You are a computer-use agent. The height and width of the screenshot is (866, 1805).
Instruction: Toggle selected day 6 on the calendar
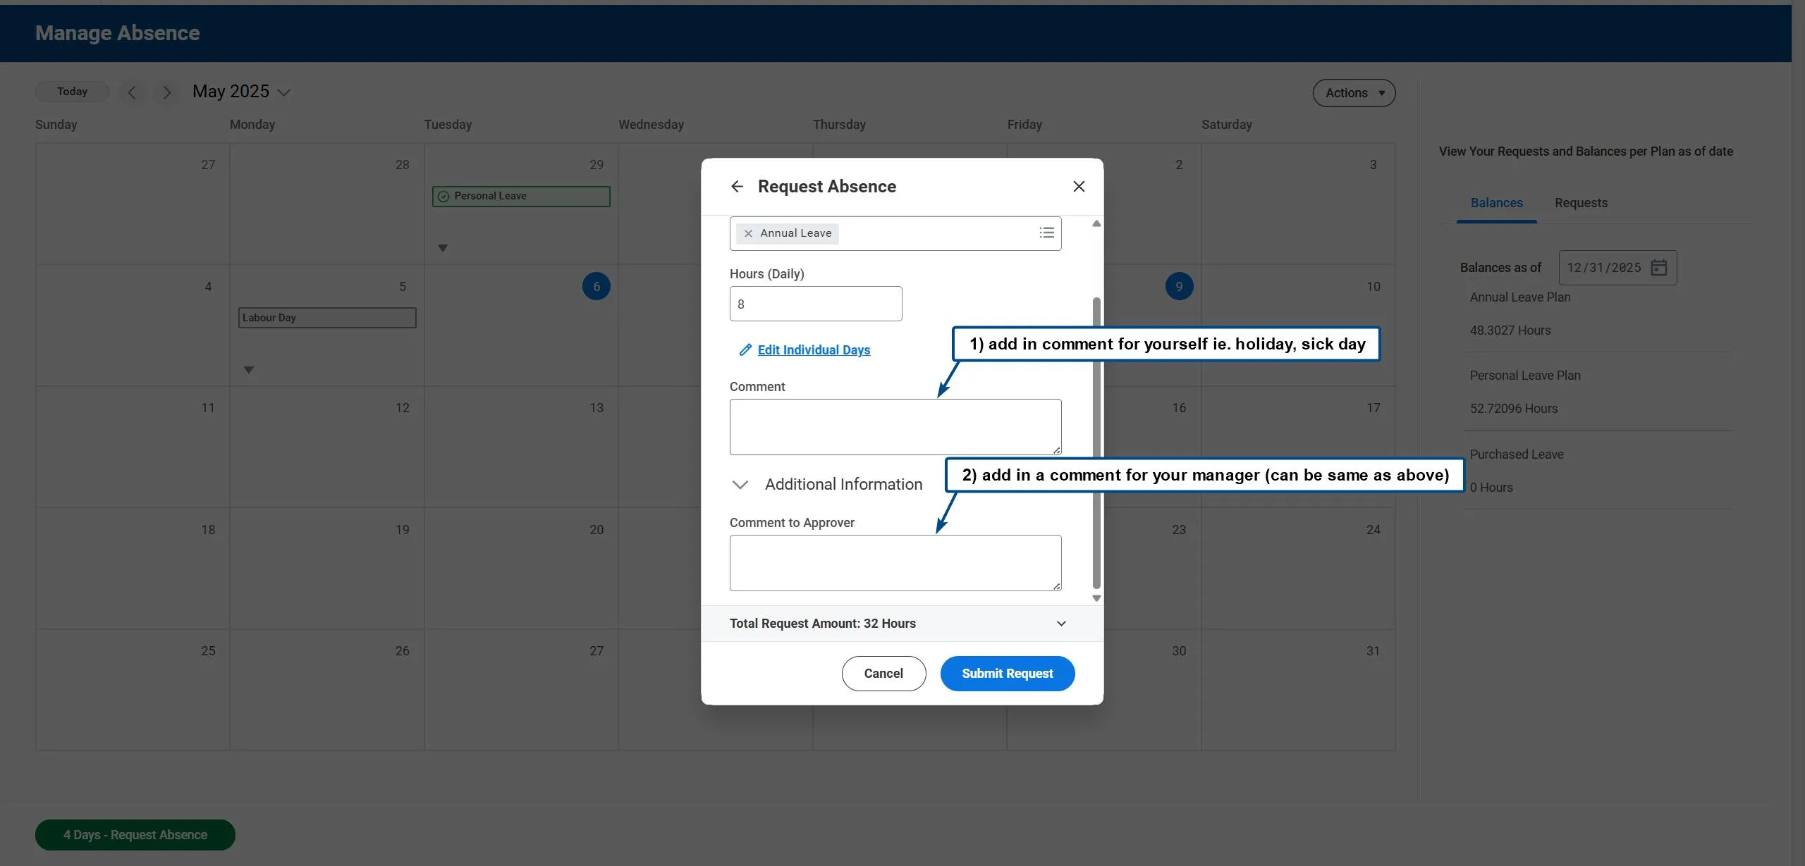(596, 286)
